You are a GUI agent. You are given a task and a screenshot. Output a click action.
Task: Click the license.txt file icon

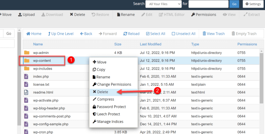tap(26, 84)
